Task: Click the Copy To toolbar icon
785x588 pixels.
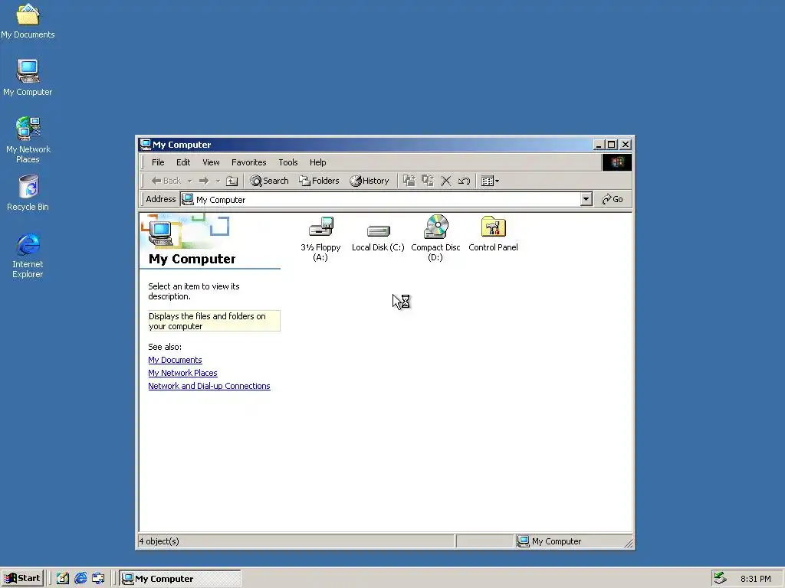Action: pos(428,181)
